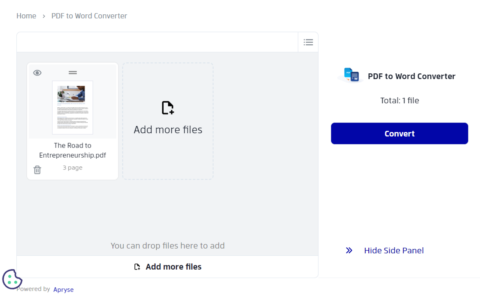
Task: Open the cookie consent icon
Action: (x=12, y=279)
